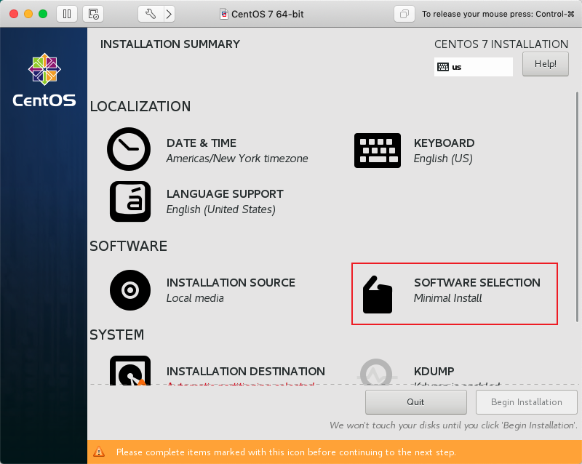The height and width of the screenshot is (464, 582).
Task: Click the Quit button
Action: 415,402
